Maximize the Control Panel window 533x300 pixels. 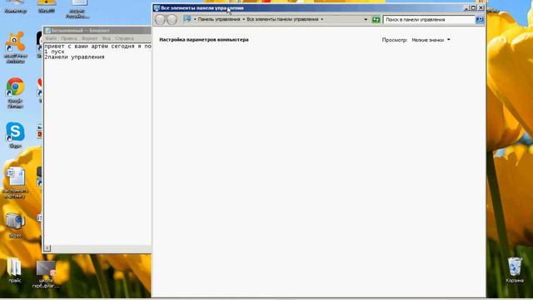coord(473,7)
